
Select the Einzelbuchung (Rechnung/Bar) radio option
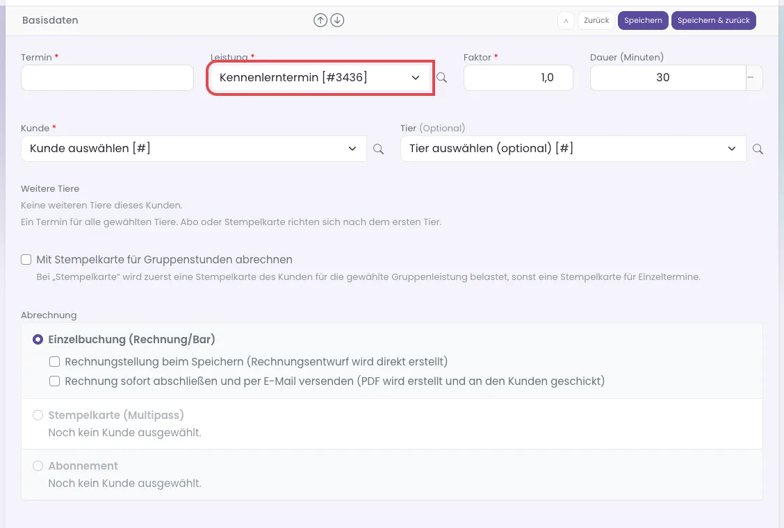point(38,340)
